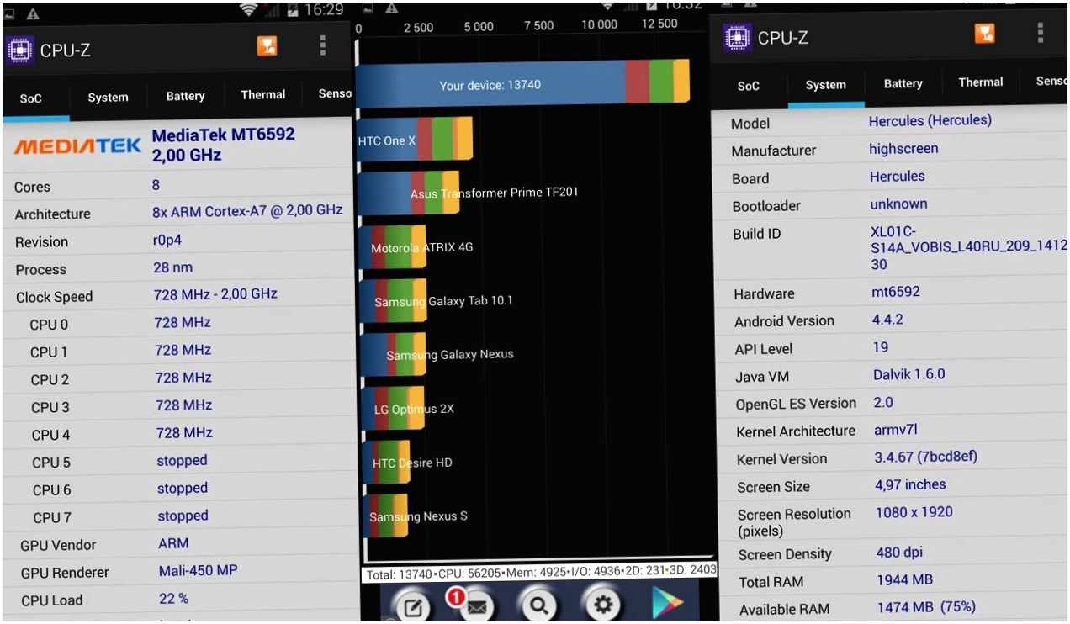The image size is (1070, 624).
Task: Tap the 'Your device: 13740' benchmark bar
Action: tap(522, 85)
